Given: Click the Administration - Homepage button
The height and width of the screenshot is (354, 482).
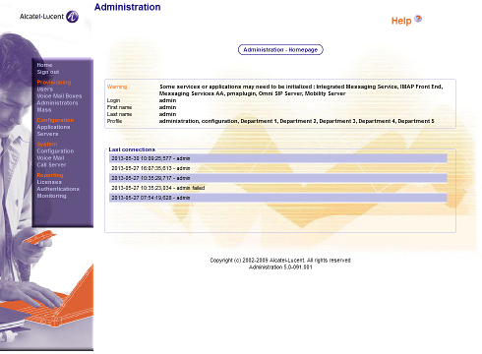Looking at the screenshot, I should pyautogui.click(x=280, y=50).
